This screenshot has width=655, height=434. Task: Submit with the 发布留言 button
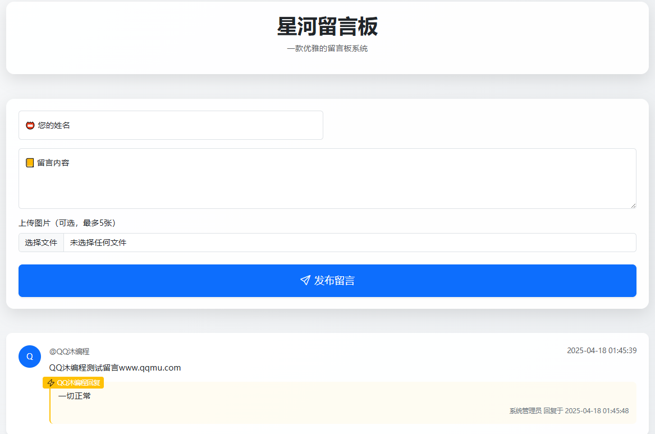point(328,281)
